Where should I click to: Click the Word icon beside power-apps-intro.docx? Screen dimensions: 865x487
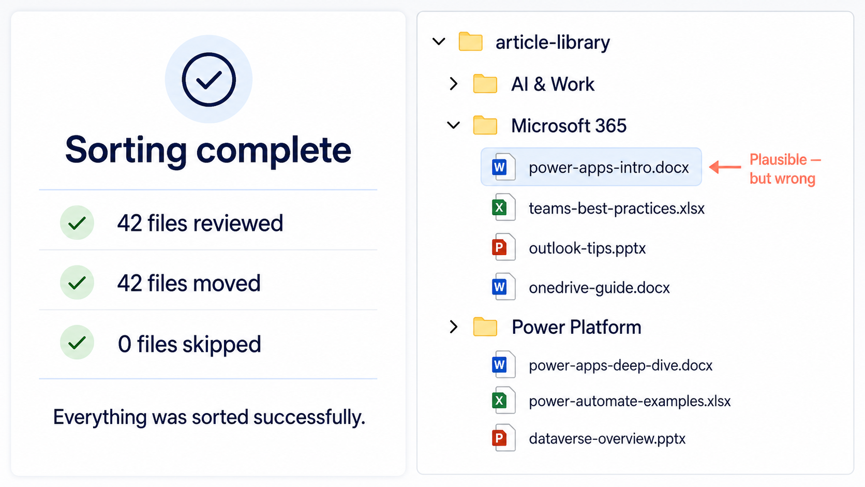pos(503,167)
